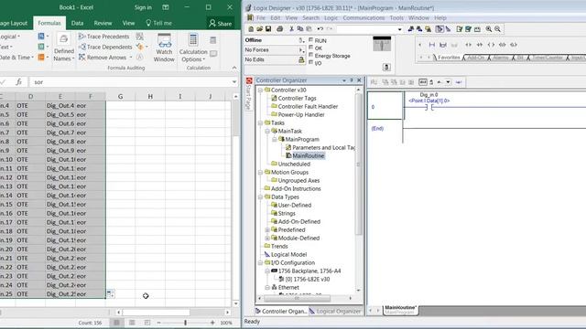This screenshot has height=329, width=586.
Task: Select the Timer/Counter instruction tab
Action: pos(548,58)
